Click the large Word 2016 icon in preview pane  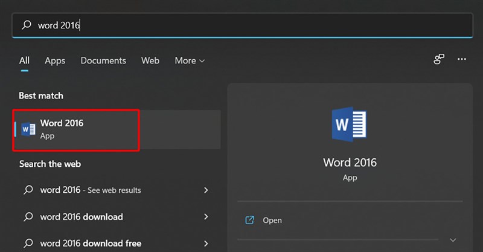(349, 125)
